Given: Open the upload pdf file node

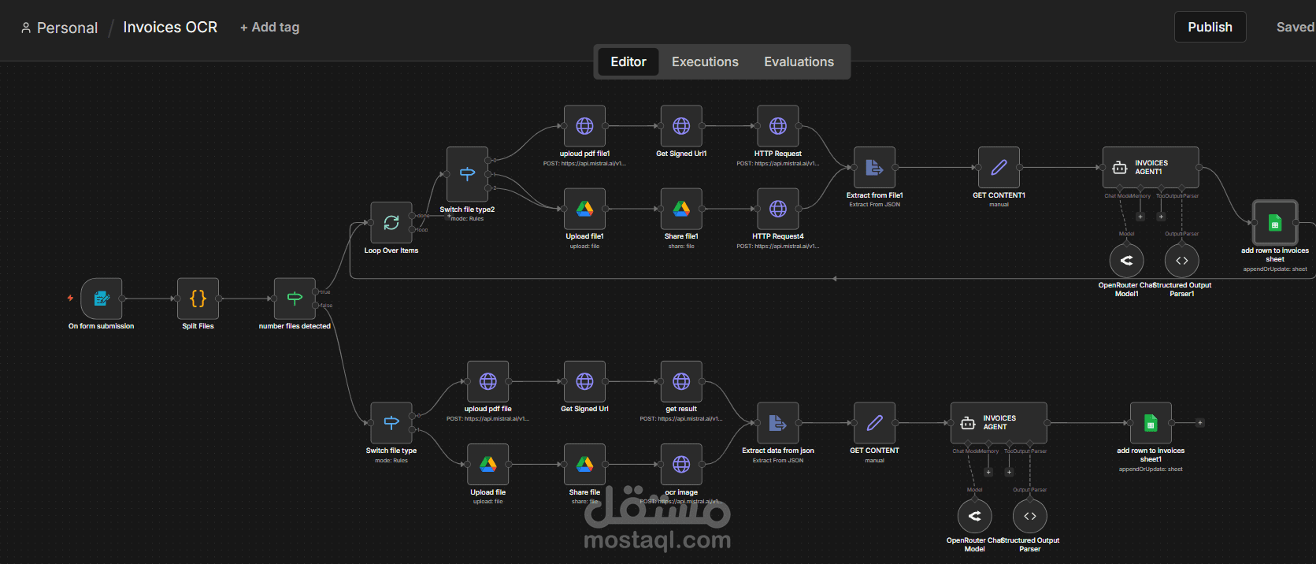Looking at the screenshot, I should (487, 382).
